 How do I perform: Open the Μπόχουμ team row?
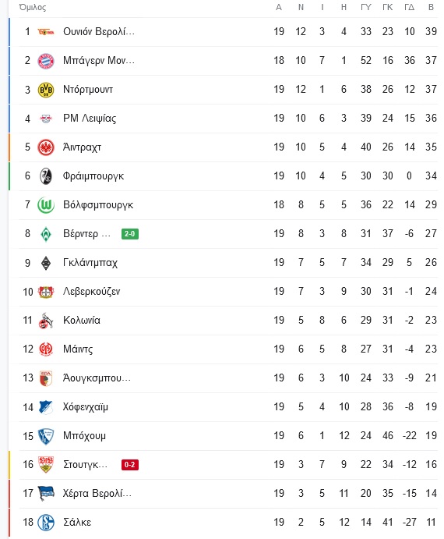click(x=224, y=436)
